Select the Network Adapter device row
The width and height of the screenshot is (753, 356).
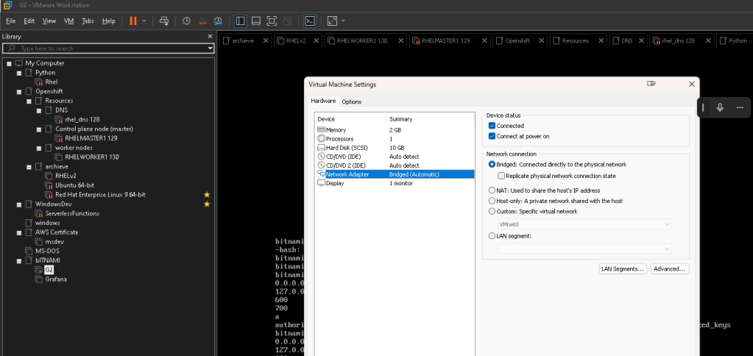tap(395, 174)
